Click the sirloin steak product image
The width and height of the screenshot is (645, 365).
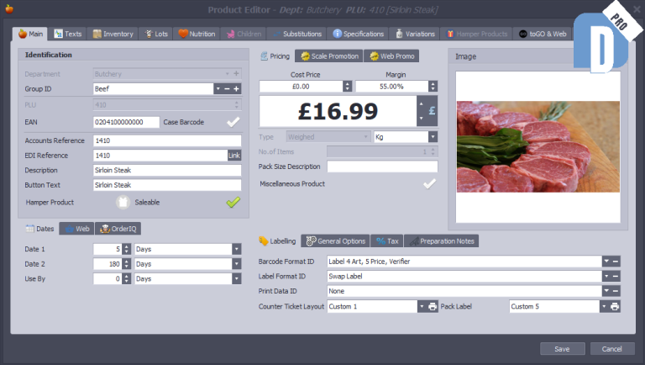(537, 147)
